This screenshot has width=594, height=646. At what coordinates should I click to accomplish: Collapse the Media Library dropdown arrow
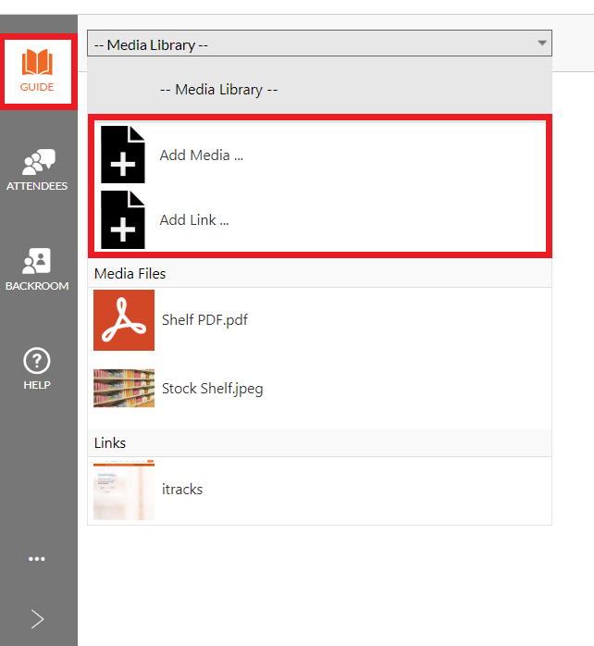(x=542, y=43)
